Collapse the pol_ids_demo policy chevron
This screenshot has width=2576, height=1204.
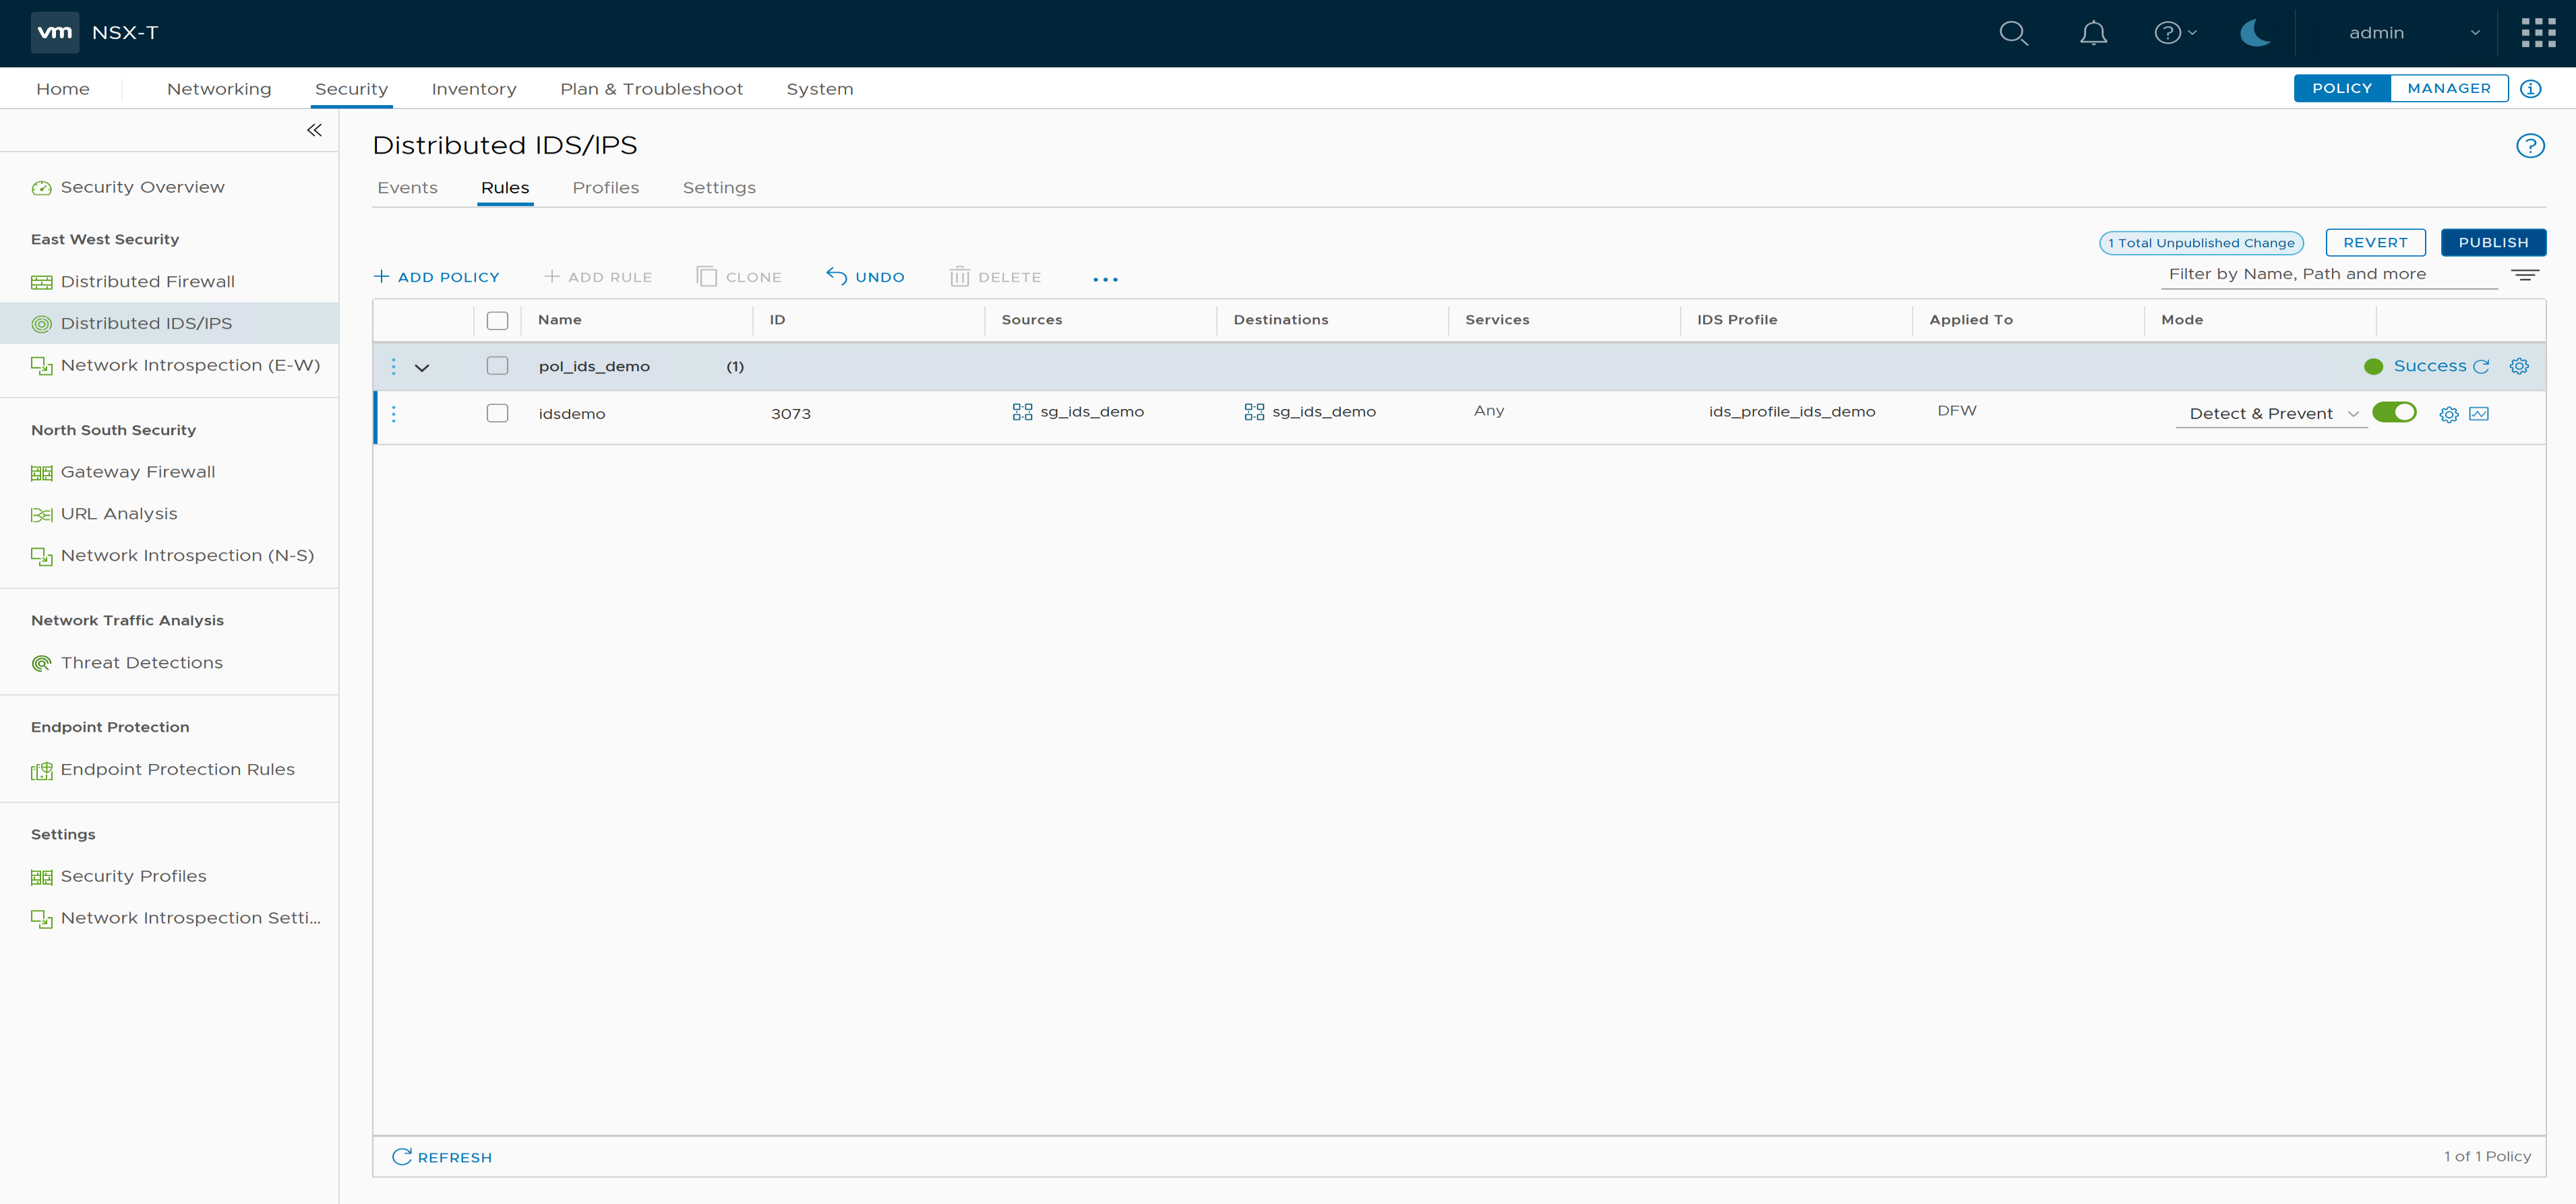[422, 368]
